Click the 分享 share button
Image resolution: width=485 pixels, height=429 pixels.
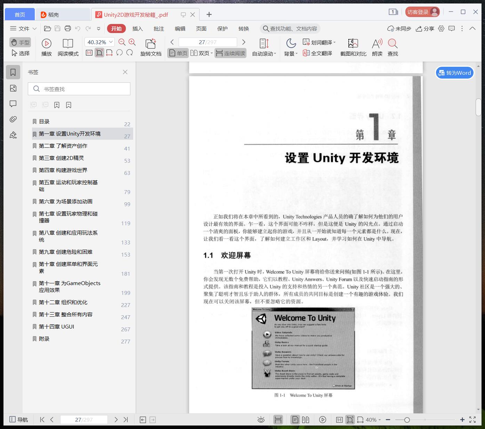click(x=425, y=29)
